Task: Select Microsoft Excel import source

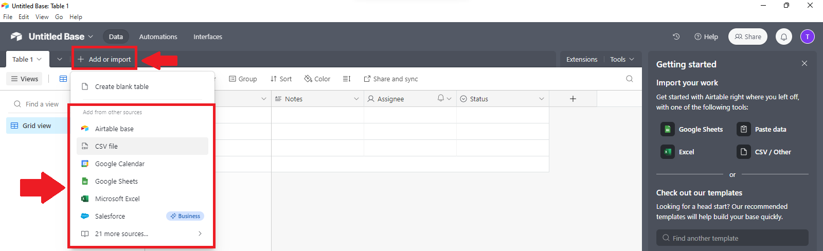Action: (x=142, y=199)
